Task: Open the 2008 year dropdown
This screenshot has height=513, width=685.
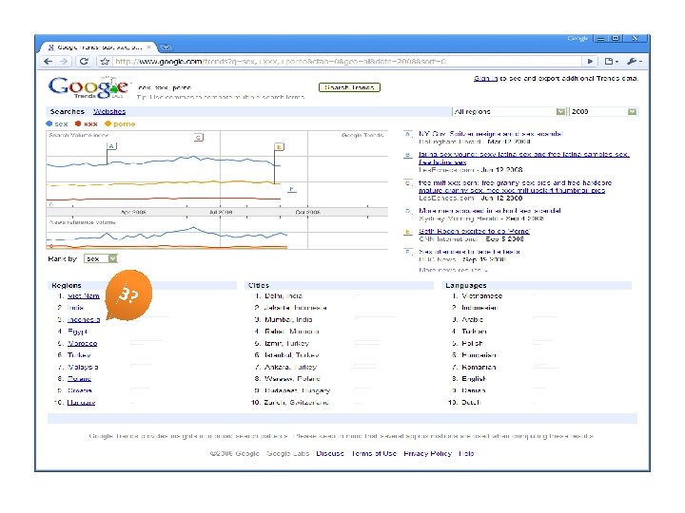Action: pos(603,112)
